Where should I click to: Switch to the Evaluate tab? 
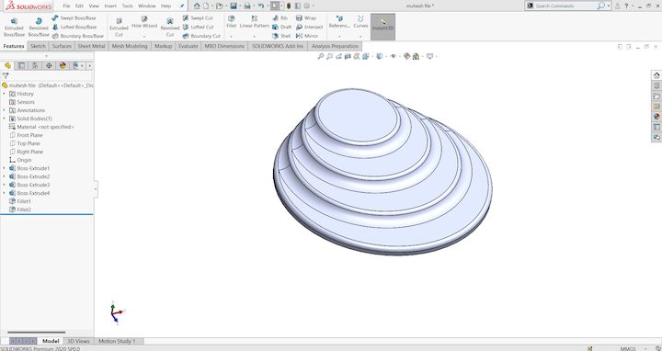(188, 46)
